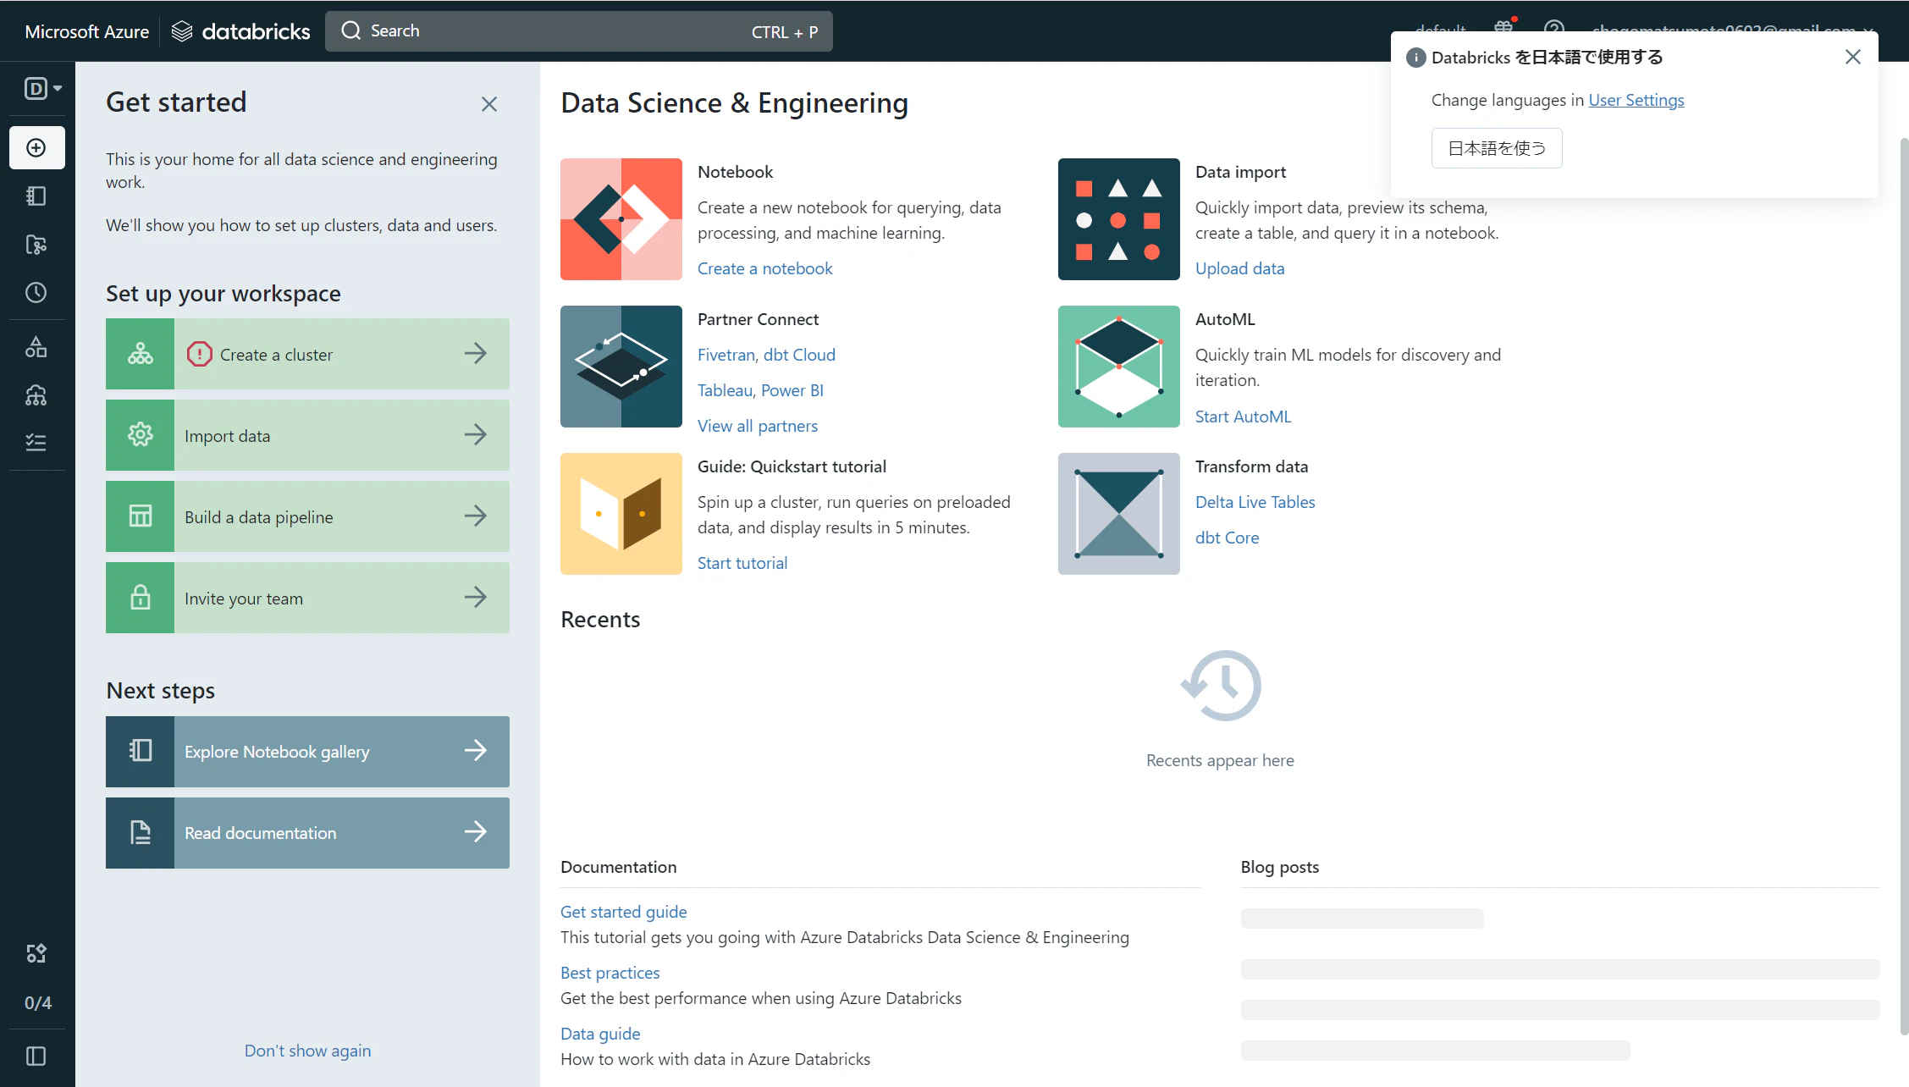Click the Upload data link

(x=1240, y=268)
